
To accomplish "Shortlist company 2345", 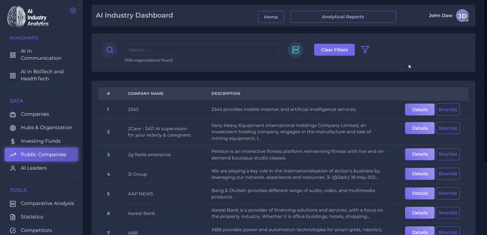I will [447, 110].
